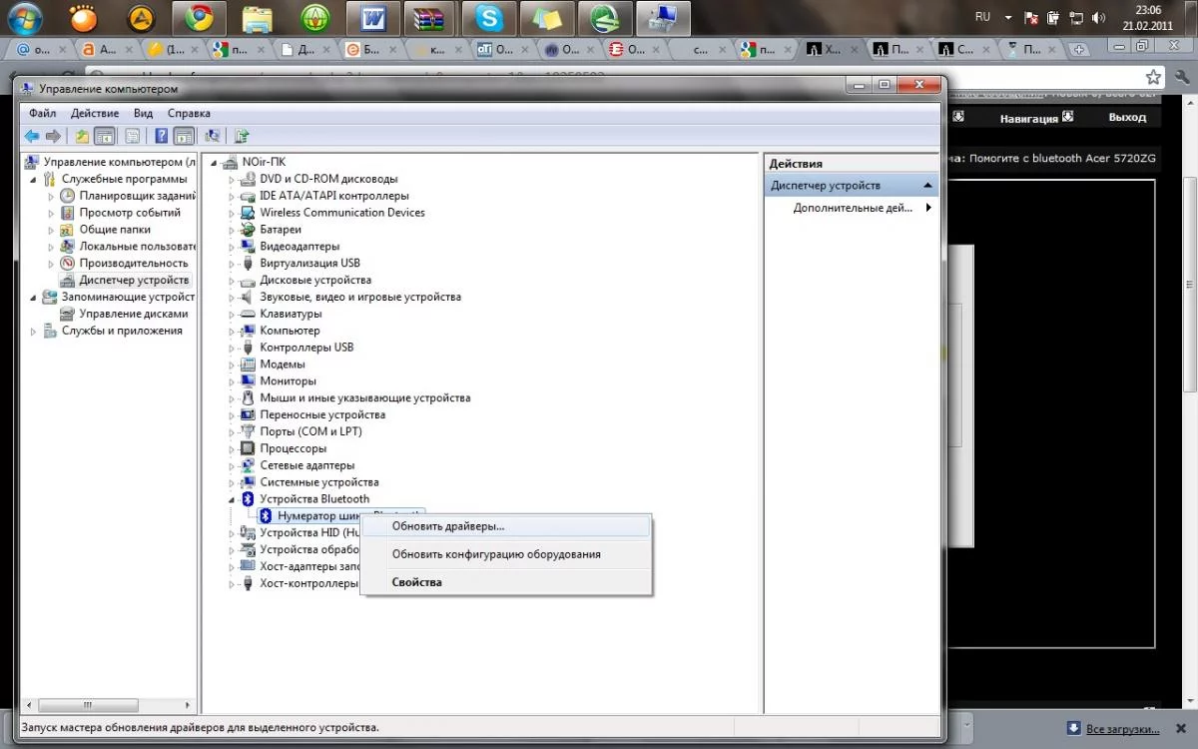Open the Файл menu
The height and width of the screenshot is (749, 1198).
point(43,114)
